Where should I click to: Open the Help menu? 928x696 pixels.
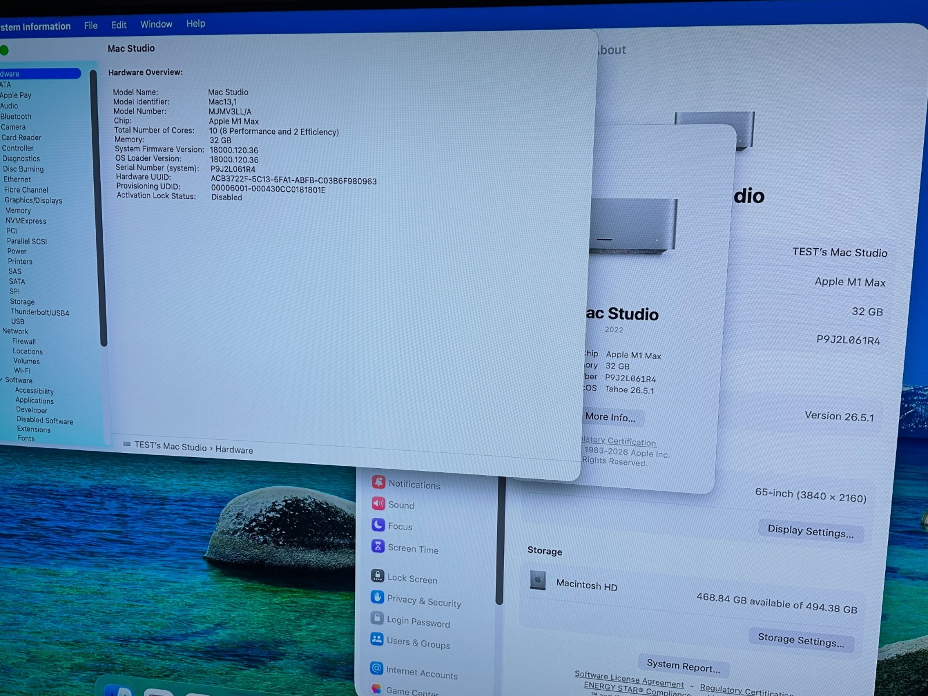[195, 24]
